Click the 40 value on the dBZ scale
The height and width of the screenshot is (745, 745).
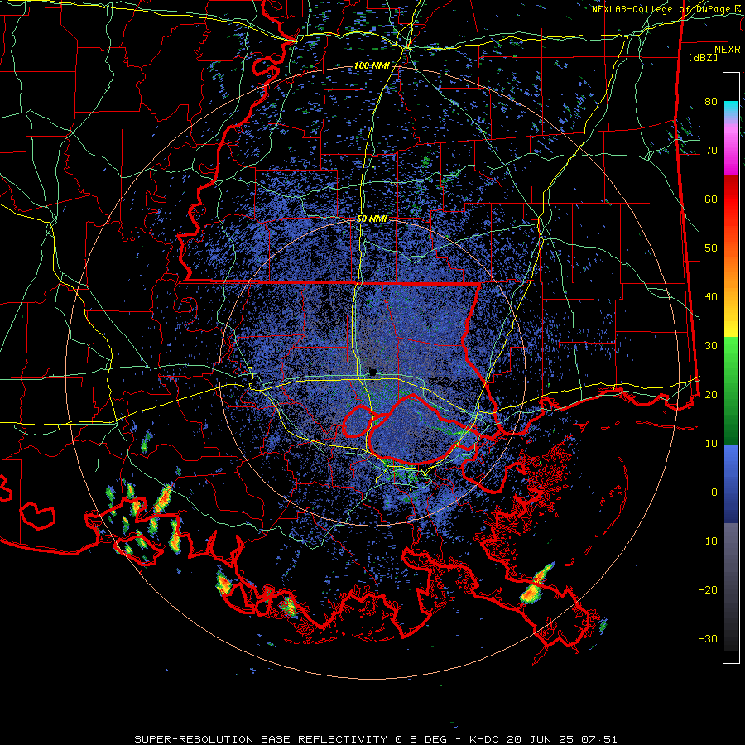[711, 297]
